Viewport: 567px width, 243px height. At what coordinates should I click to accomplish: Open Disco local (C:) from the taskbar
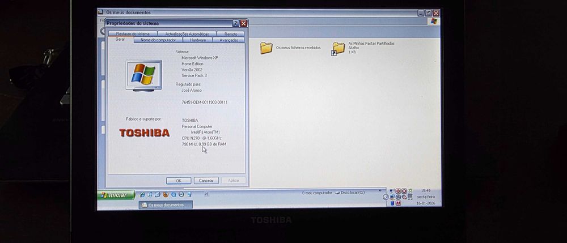350,193
